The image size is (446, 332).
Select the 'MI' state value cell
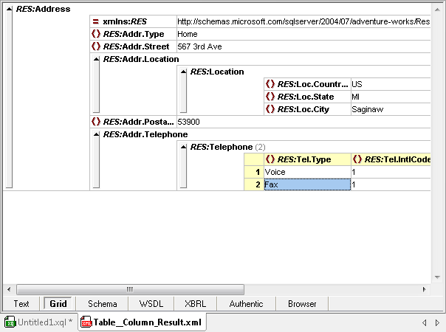click(x=391, y=97)
